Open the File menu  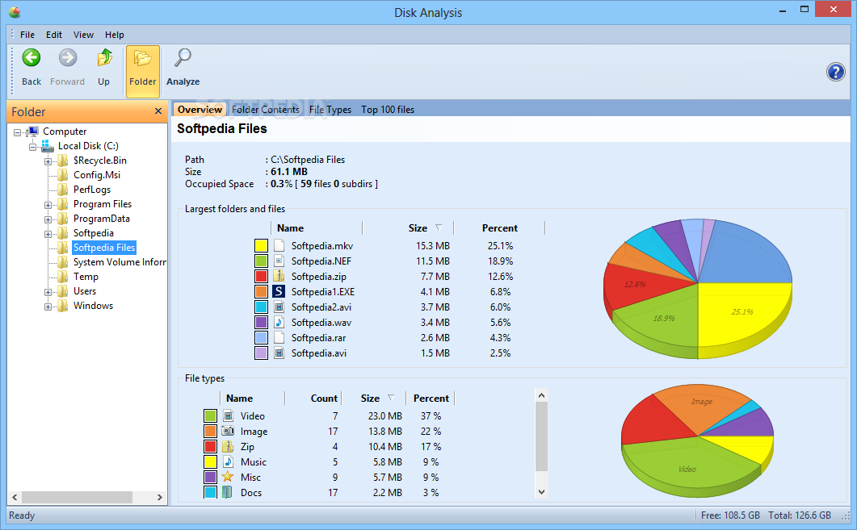click(27, 35)
